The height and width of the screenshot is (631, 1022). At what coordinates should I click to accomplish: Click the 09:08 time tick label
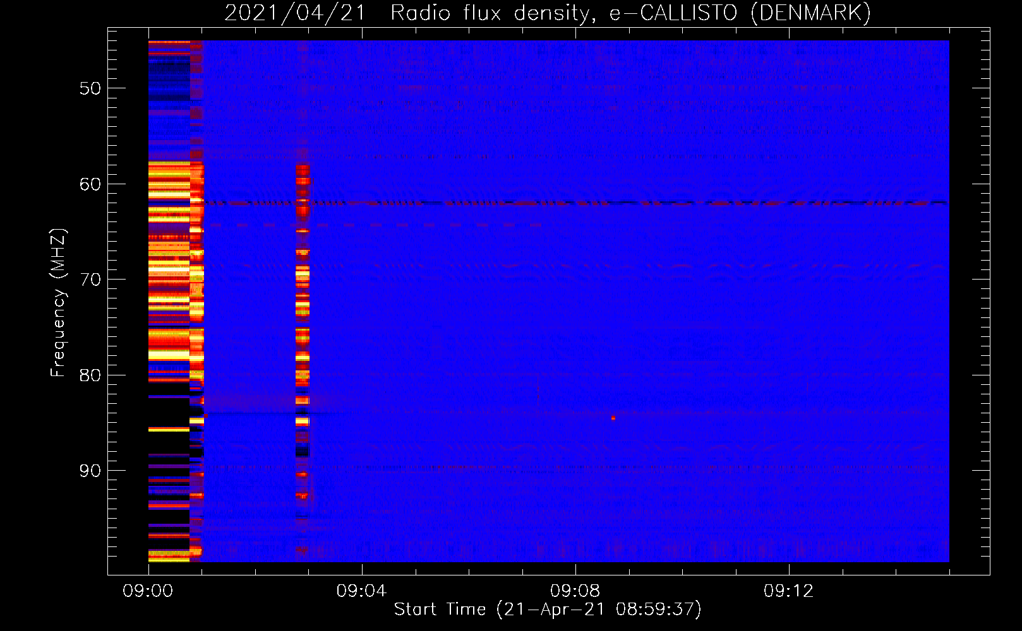coord(575,591)
